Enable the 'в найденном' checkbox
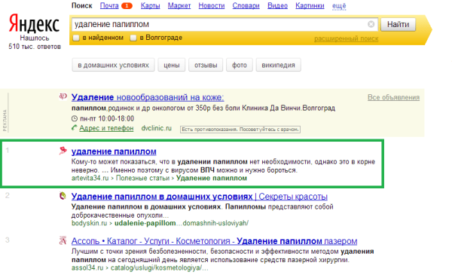 coord(76,38)
